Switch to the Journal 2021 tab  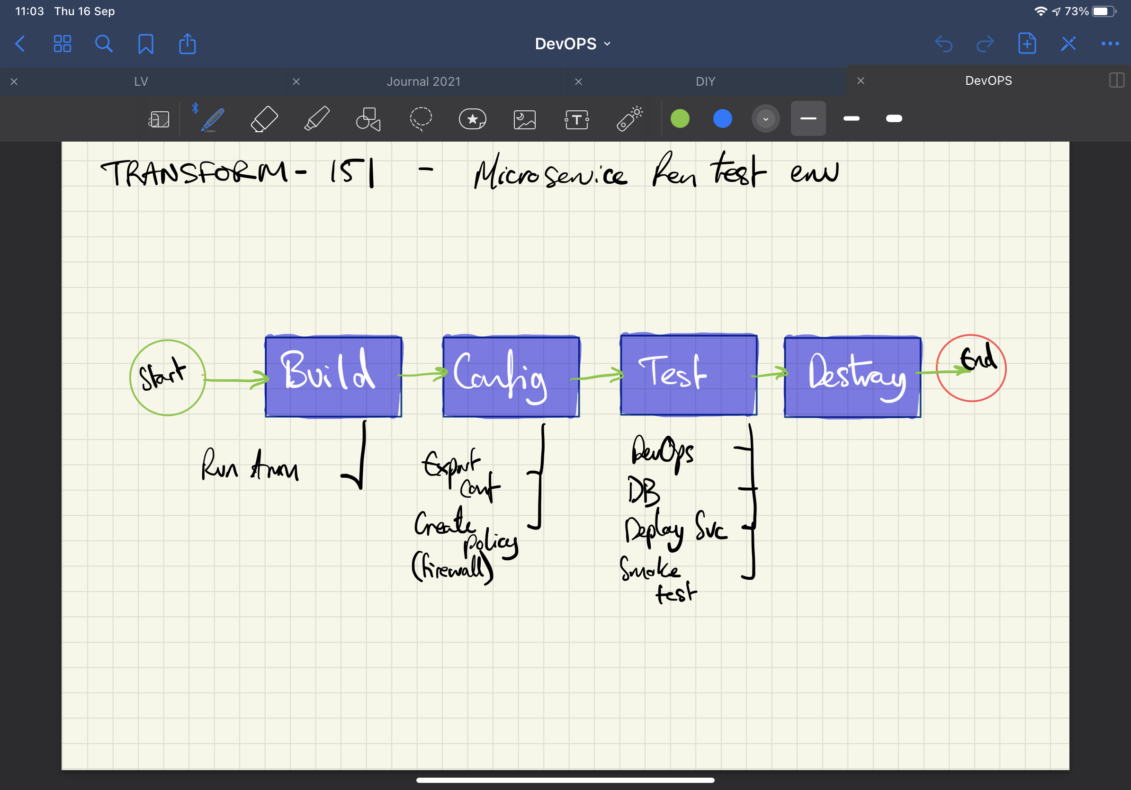423,81
